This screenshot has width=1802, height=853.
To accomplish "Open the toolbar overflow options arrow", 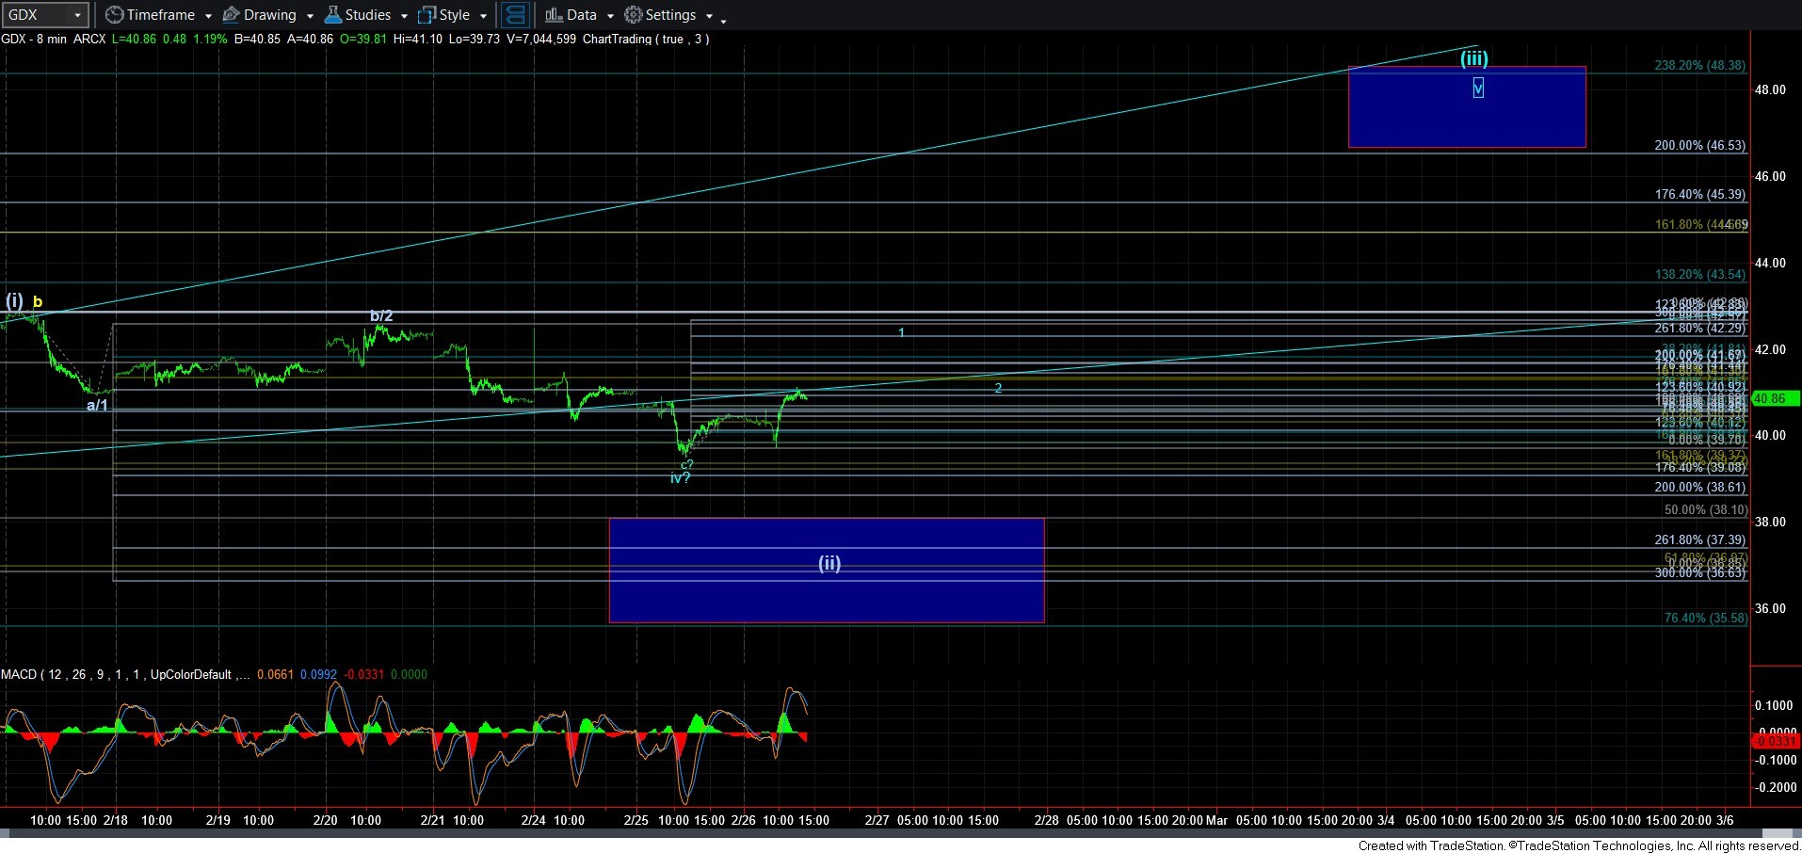I will [723, 20].
